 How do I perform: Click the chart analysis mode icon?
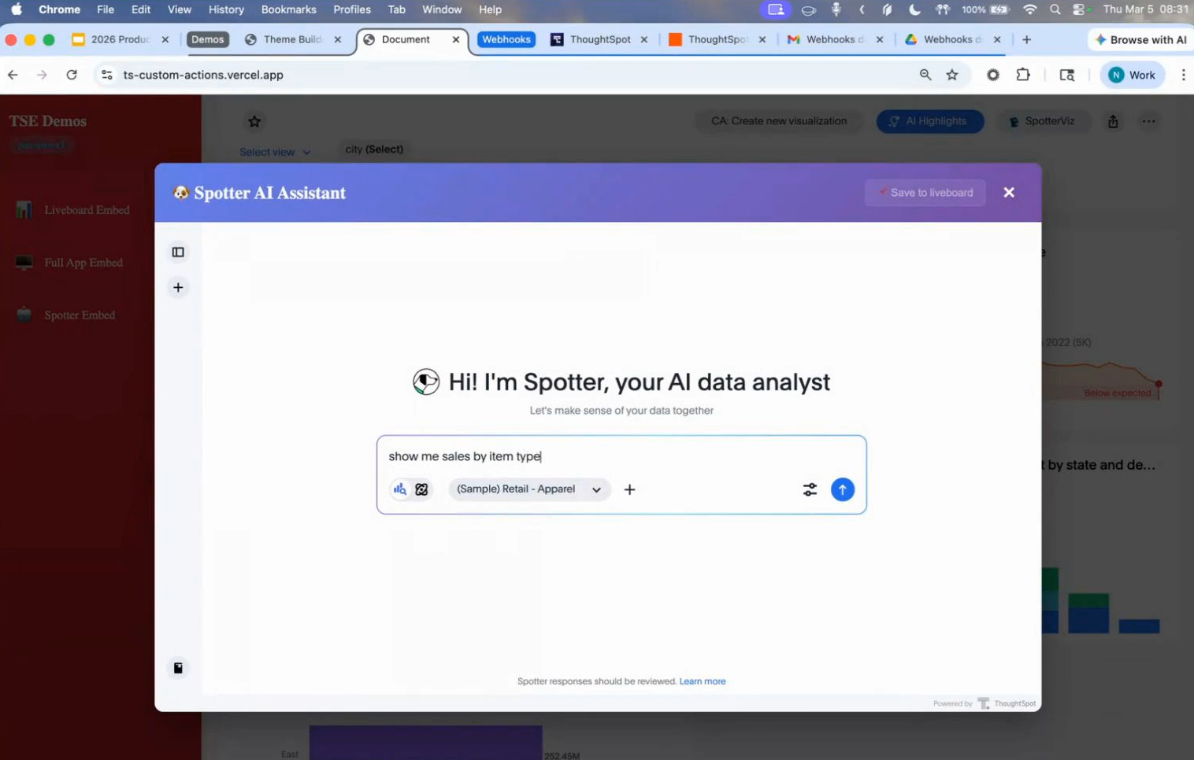[x=400, y=489]
